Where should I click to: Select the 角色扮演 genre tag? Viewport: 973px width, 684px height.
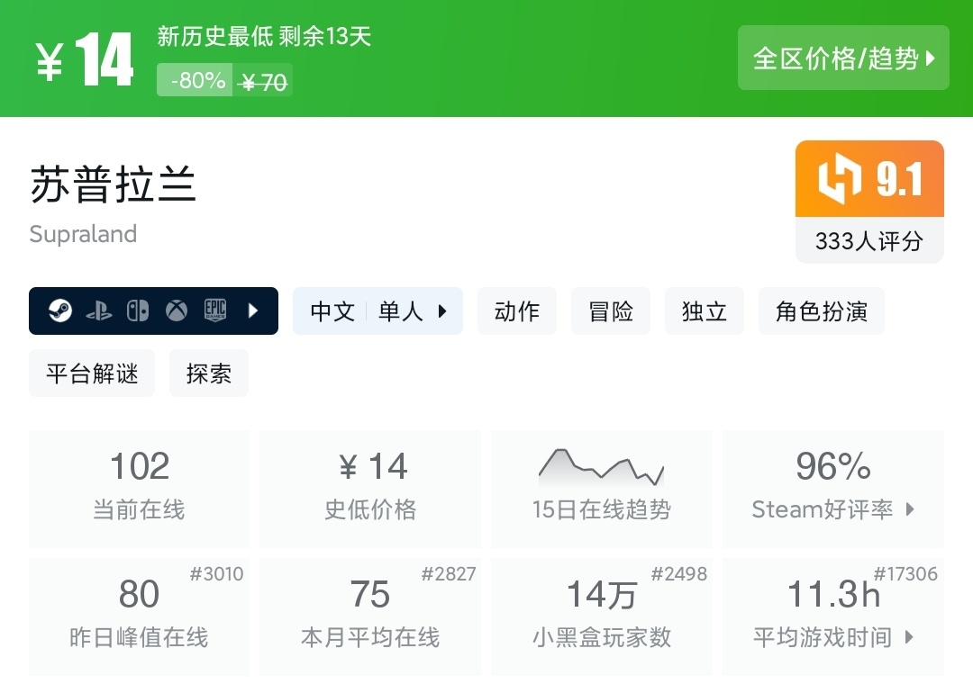pyautogui.click(x=822, y=311)
